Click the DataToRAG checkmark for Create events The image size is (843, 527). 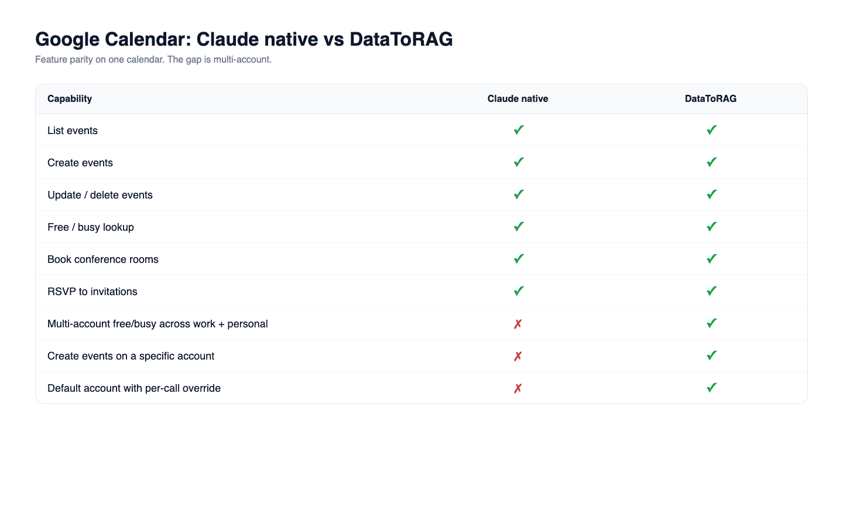coord(711,162)
